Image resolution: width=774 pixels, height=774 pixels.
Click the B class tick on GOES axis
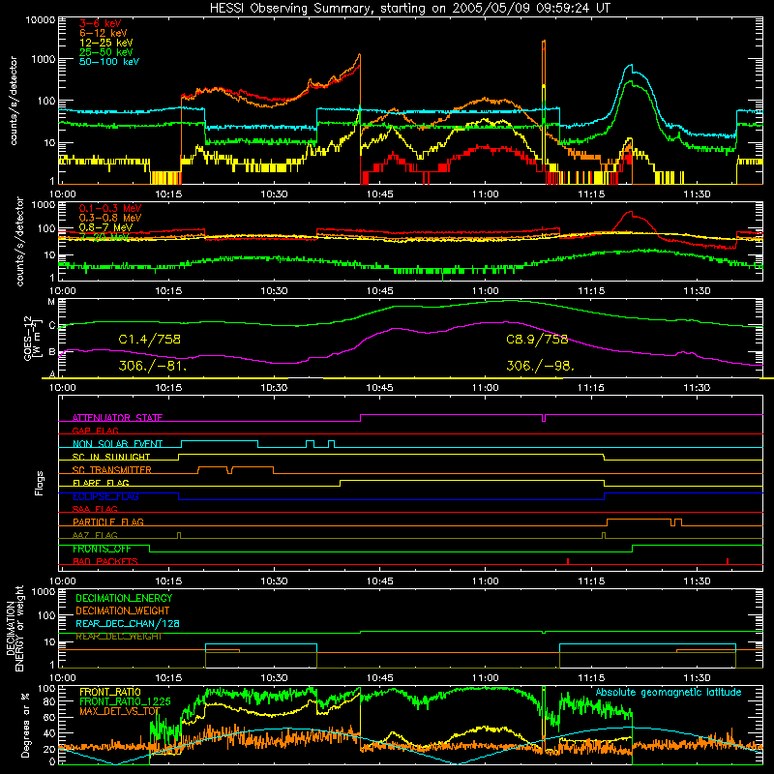pyautogui.click(x=52, y=352)
